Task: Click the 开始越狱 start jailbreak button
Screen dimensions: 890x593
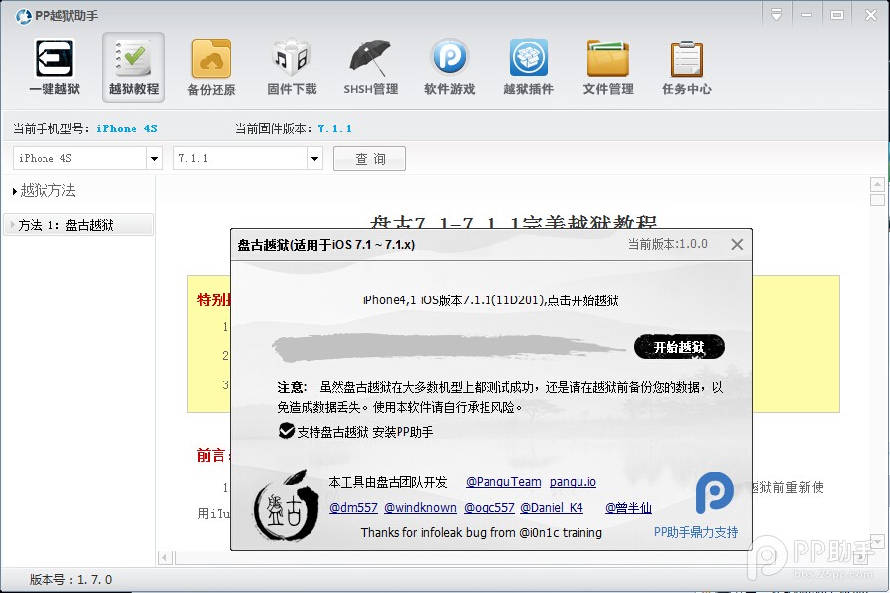Action: click(678, 347)
